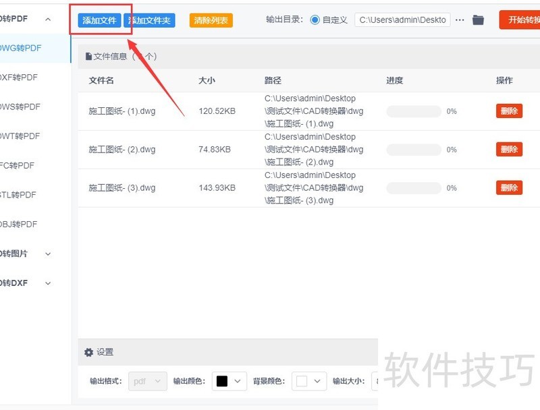Select the DWS转PDF sidebar item
The image size is (540, 410).
(20, 107)
